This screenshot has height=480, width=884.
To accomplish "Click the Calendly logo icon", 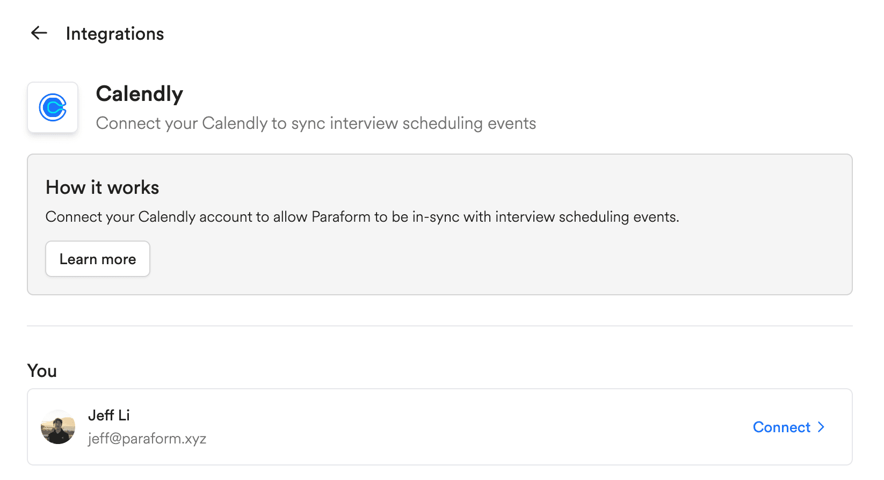I will (x=53, y=107).
